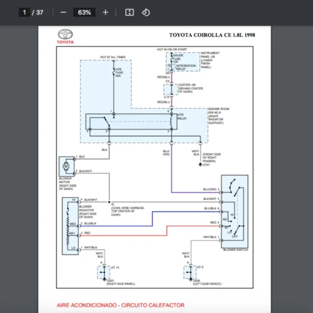Click the J/C 14 junction connector

click(104, 272)
